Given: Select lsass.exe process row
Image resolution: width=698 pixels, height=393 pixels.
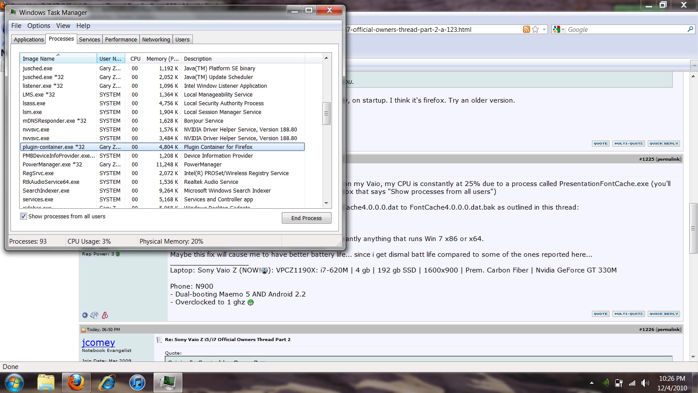Looking at the screenshot, I should [162, 103].
